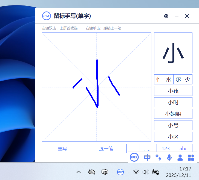Screen dimensions: 199x180
Task: Expand hidden system tray icons chevron
Action: (x=79, y=172)
